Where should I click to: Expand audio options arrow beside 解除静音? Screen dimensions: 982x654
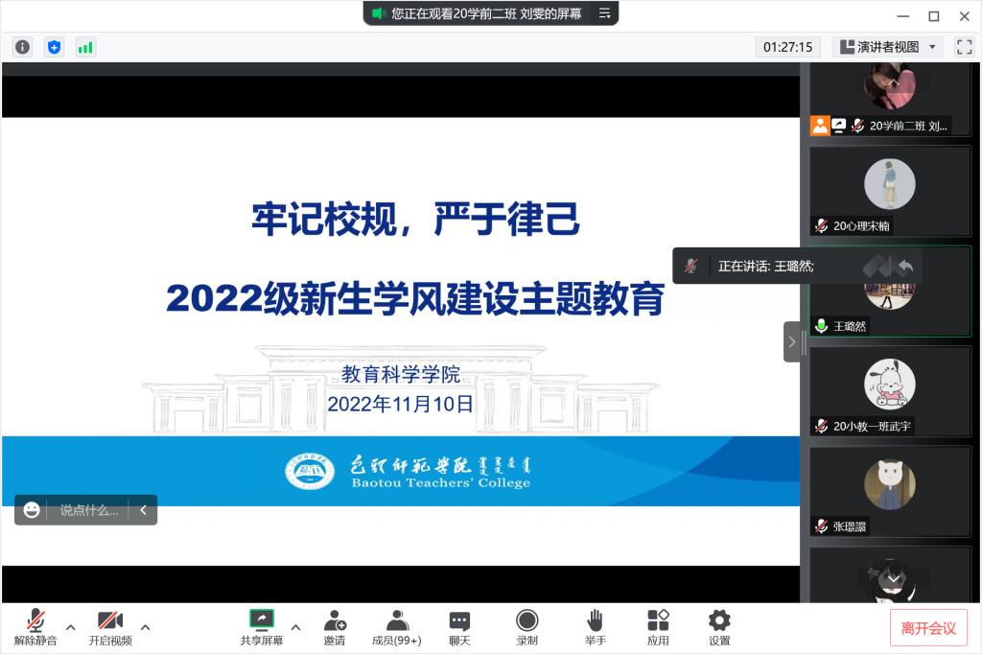pyautogui.click(x=70, y=628)
